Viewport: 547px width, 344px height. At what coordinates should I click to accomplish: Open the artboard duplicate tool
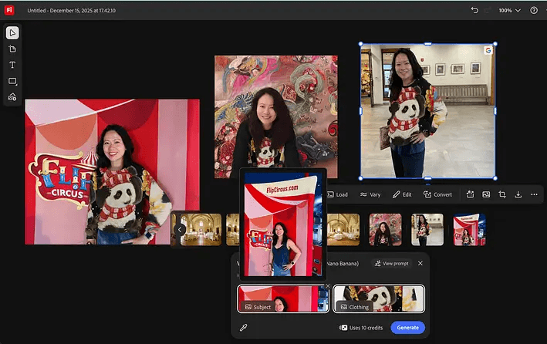12,49
